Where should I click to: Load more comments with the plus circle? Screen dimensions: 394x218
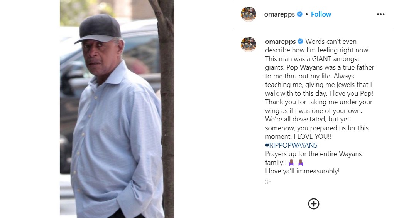[x=313, y=203]
